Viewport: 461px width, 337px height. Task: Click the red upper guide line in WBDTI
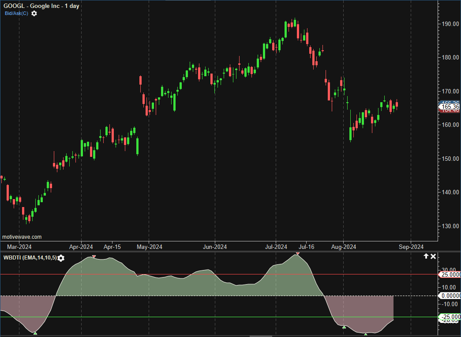pyautogui.click(x=221, y=274)
